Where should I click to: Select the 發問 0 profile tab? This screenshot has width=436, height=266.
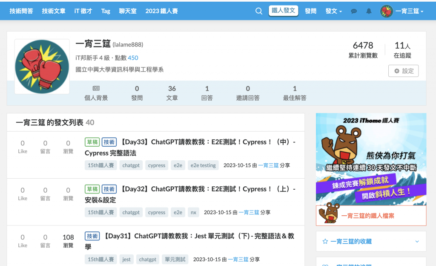click(x=137, y=93)
